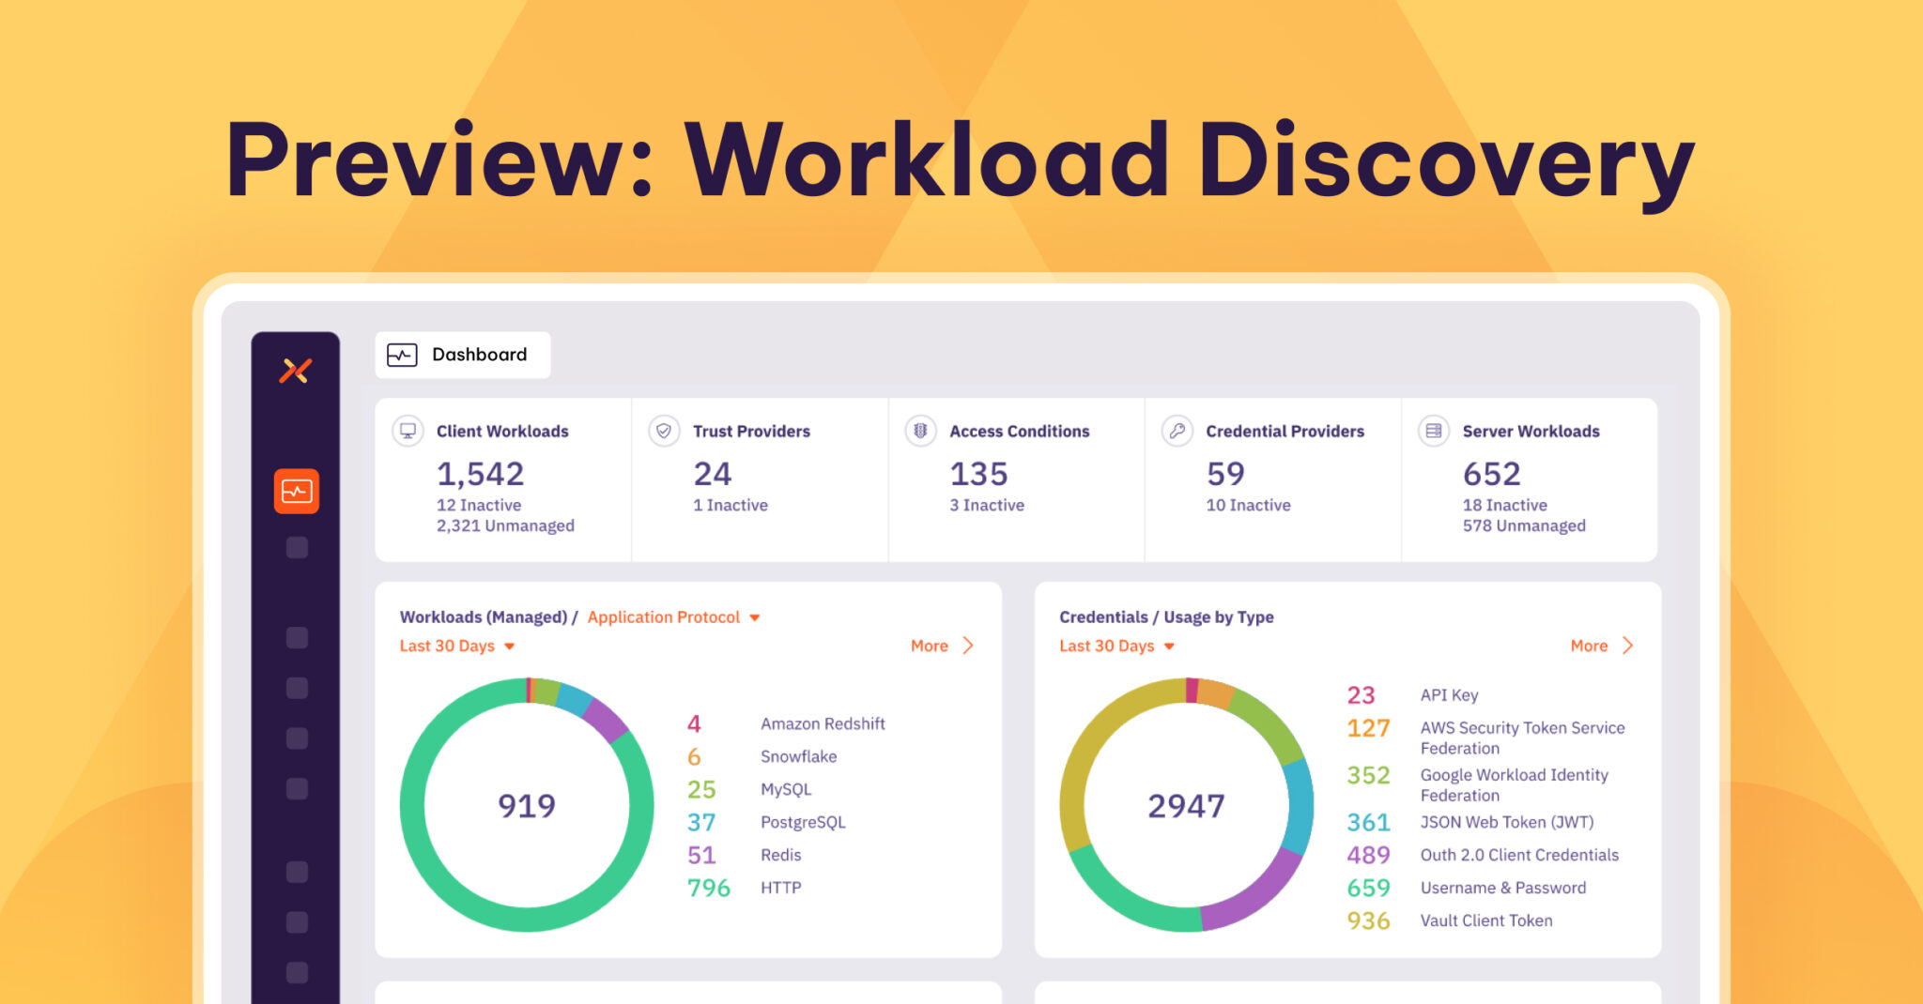Click the Server Workloads database icon

tap(1432, 431)
